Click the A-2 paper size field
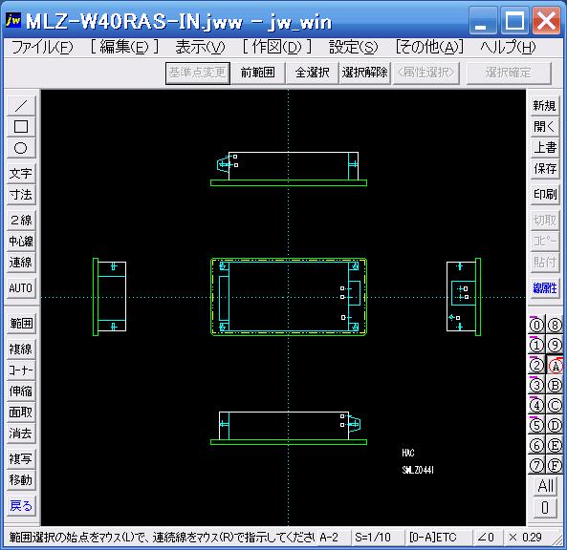 pos(333,538)
